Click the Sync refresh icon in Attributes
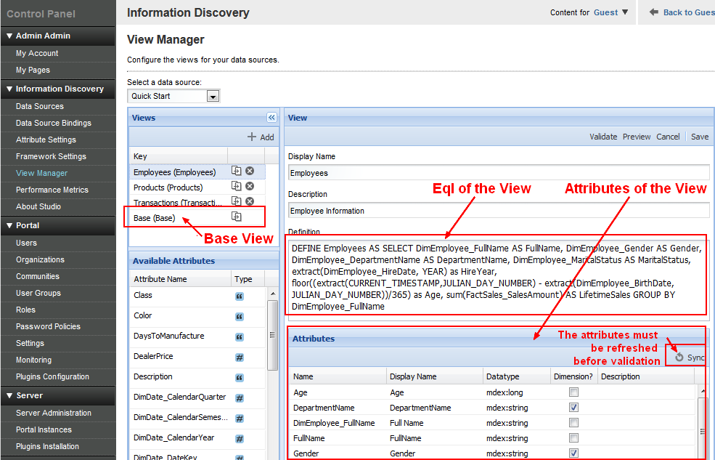This screenshot has width=715, height=460. [679, 357]
